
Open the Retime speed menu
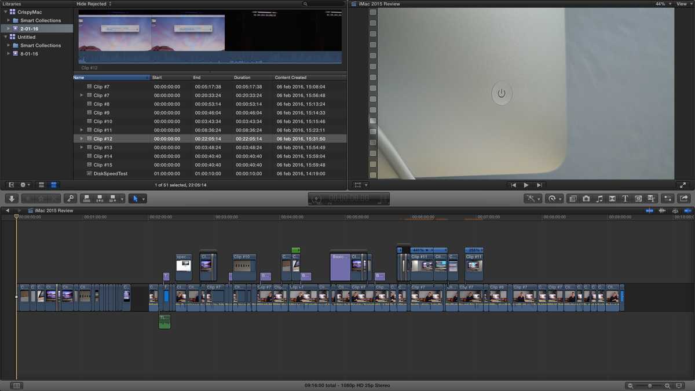click(x=554, y=199)
